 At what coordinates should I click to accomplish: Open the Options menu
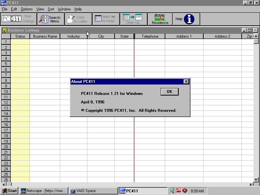tap(27, 9)
